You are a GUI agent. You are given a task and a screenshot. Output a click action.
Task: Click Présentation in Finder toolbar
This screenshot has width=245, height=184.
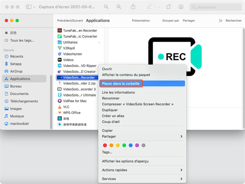click(141, 21)
